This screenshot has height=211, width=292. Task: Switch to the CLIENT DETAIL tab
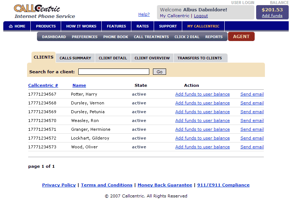[x=113, y=58]
